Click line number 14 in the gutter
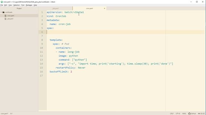 (x=42, y=64)
